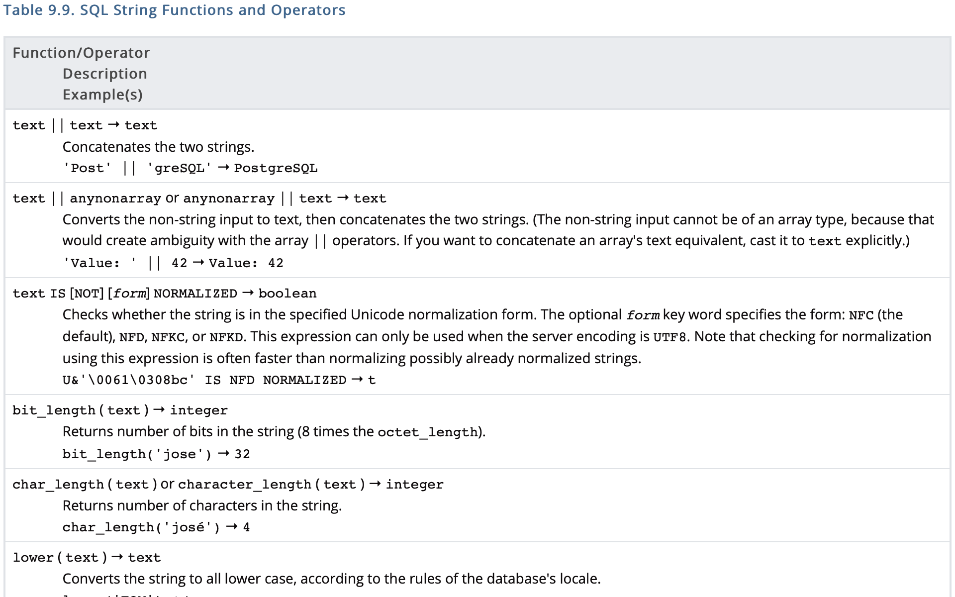The height and width of the screenshot is (597, 955).
Task: Click the bit_length ( text ) signature
Action: click(81, 410)
